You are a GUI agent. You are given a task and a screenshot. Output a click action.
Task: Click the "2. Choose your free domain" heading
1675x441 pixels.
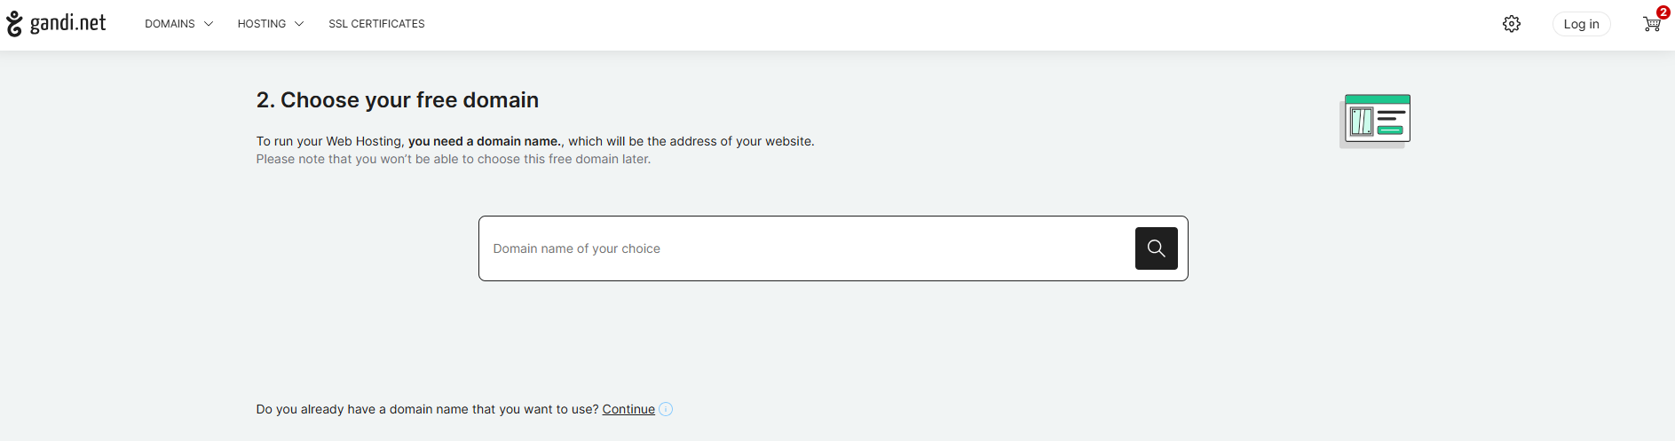coord(398,100)
